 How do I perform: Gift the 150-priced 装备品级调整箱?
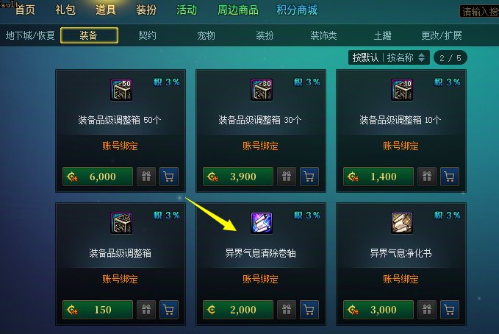(146, 310)
